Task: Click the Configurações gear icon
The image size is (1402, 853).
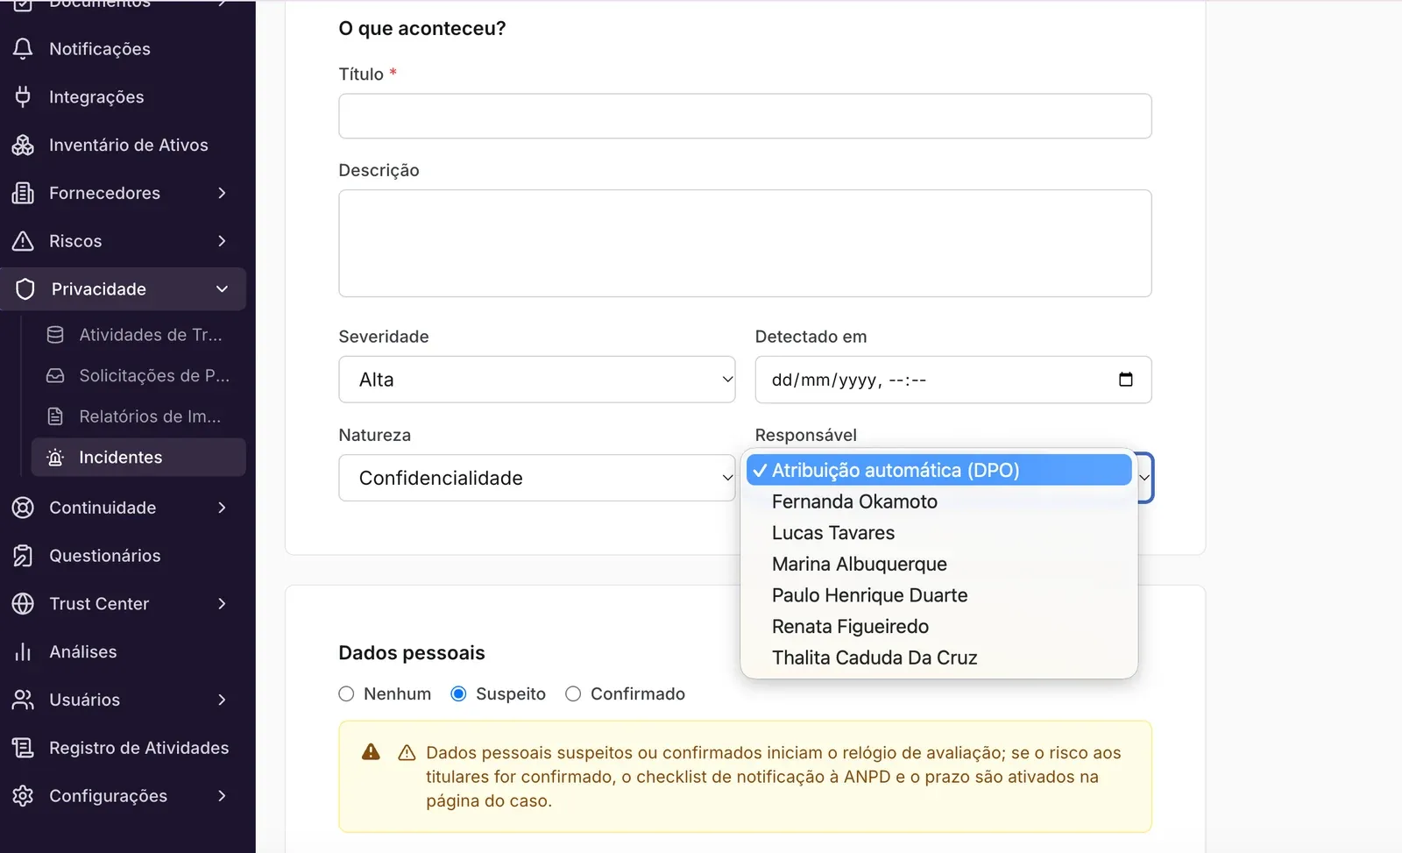Action: [x=24, y=796]
